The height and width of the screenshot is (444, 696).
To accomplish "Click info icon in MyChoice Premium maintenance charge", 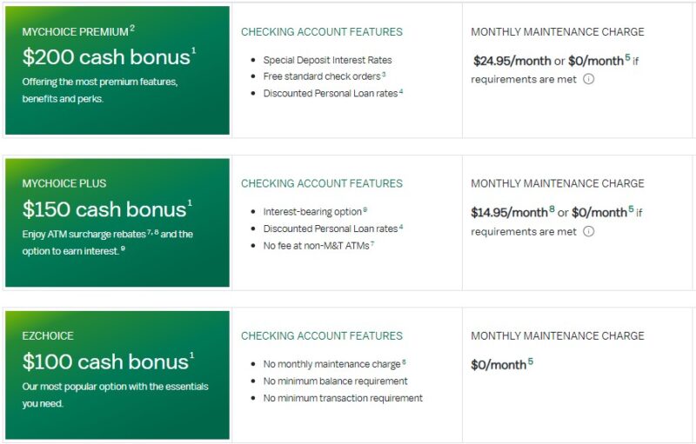I will pos(589,79).
